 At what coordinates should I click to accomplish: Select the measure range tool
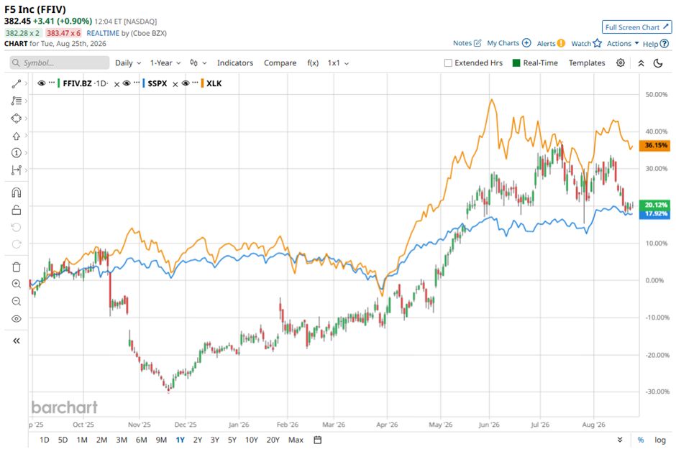[17, 170]
